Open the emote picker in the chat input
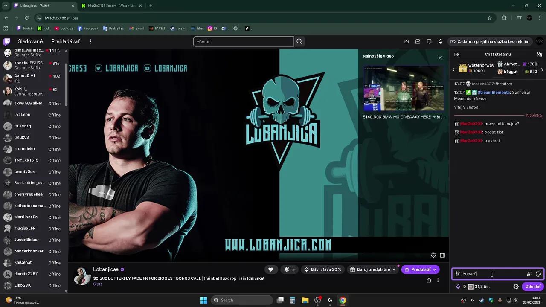Viewport: 546px width, 307px height. (x=538, y=274)
